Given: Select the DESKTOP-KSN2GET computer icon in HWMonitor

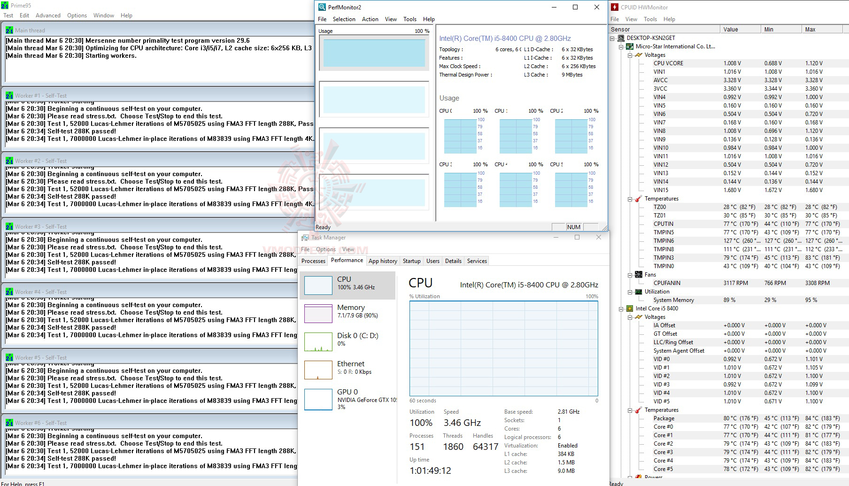Looking at the screenshot, I should (x=621, y=38).
